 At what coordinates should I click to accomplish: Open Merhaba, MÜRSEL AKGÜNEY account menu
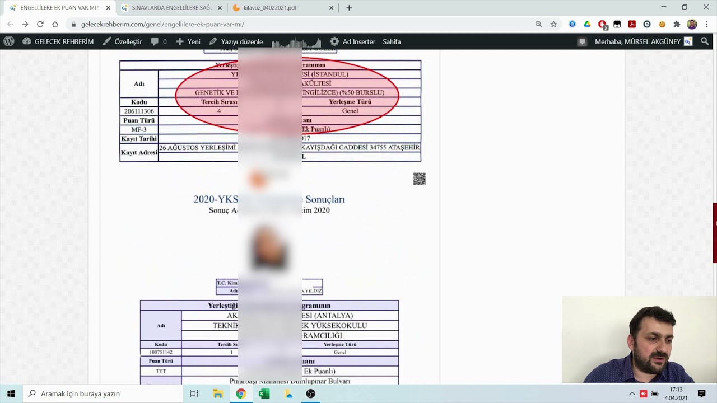point(643,41)
